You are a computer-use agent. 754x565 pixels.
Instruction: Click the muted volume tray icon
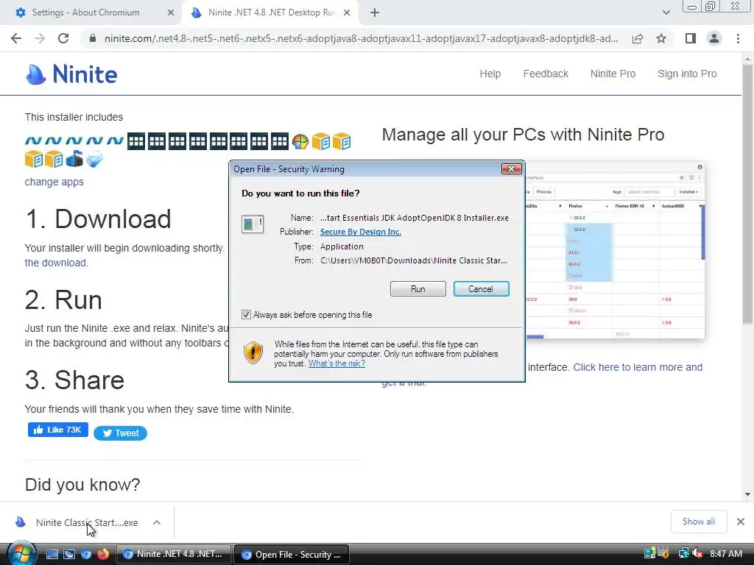697,553
